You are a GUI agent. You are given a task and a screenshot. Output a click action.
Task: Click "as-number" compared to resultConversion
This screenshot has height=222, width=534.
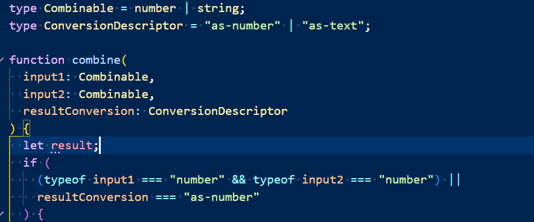221,197
